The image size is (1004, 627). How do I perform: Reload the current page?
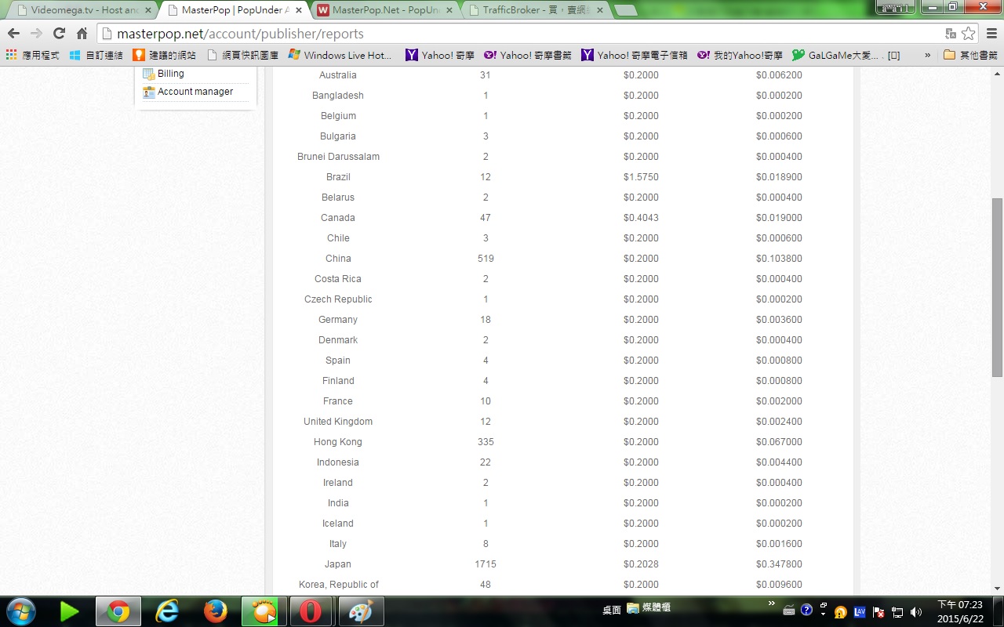click(x=59, y=34)
